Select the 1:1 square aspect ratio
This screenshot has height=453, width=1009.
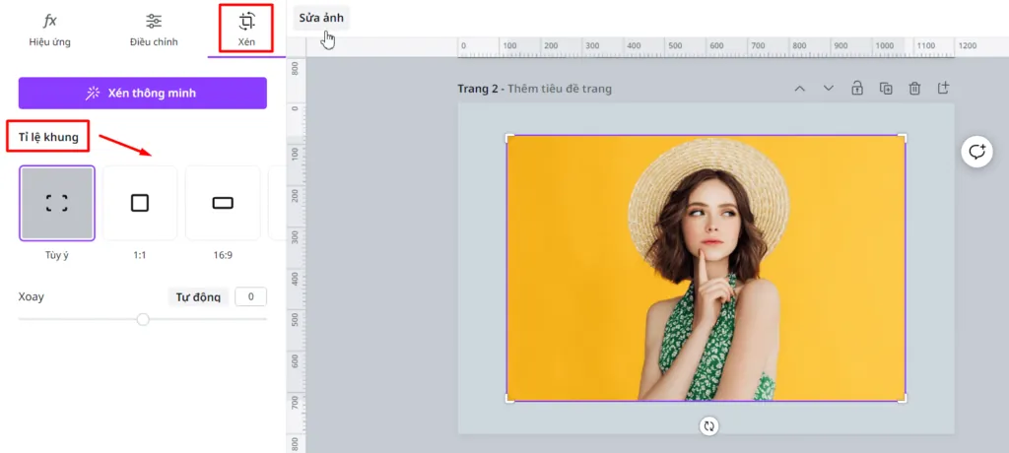point(140,203)
